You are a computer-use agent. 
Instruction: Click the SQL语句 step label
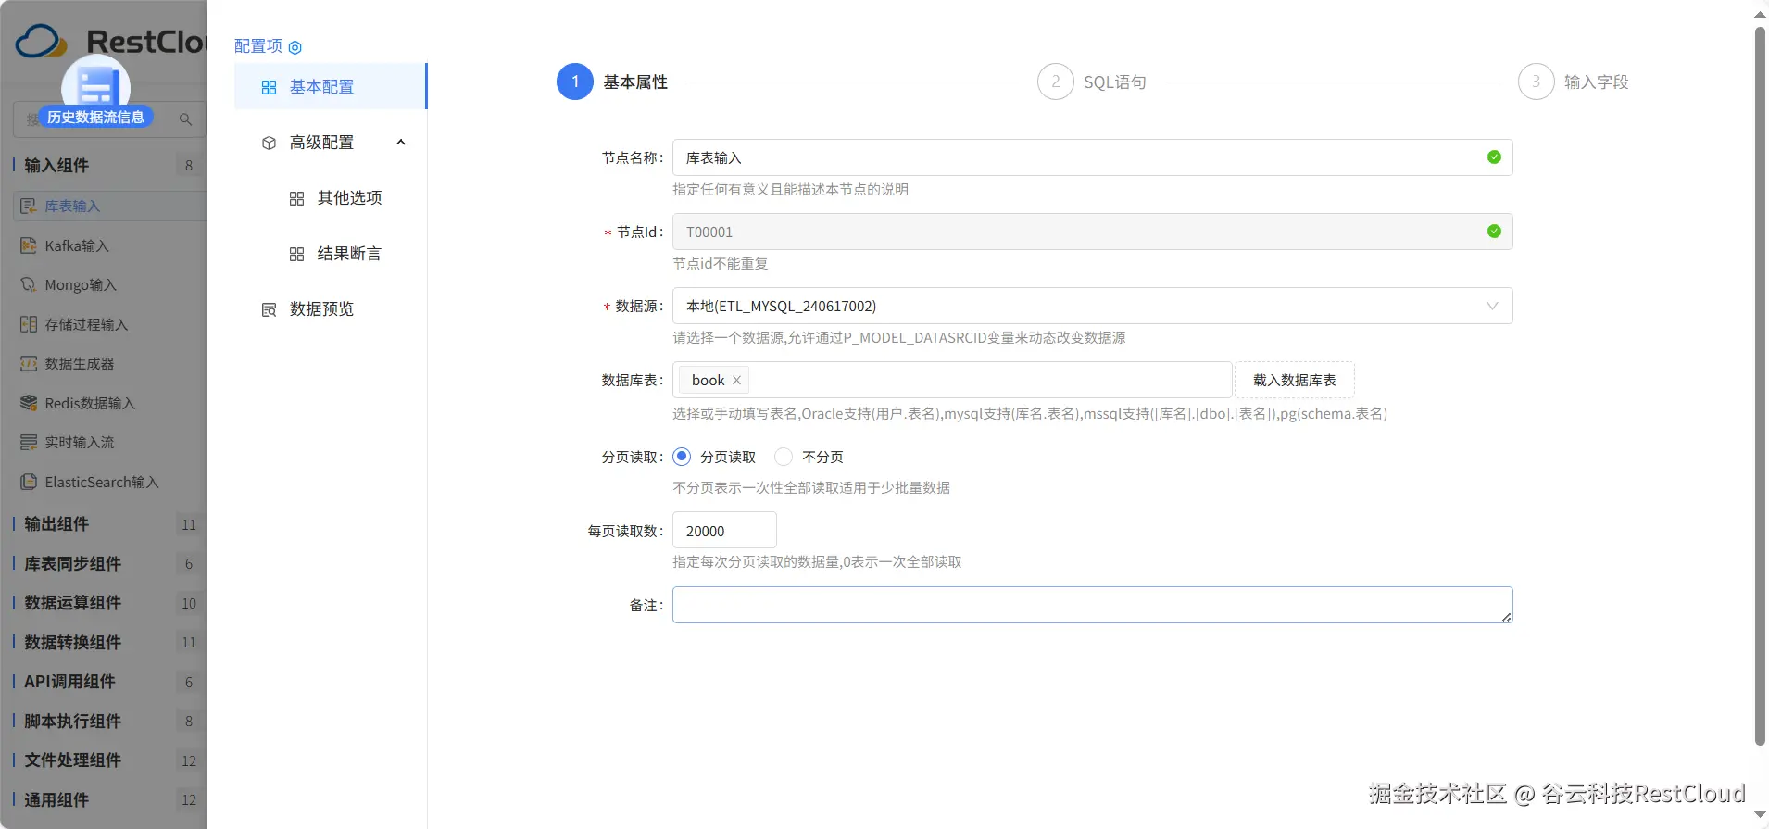[x=1115, y=82]
